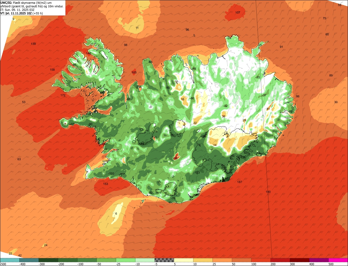Click the 'IT: Sun. 09. 11. 2025 03Z' line
The image size is (348, 266).
[x=17, y=10]
